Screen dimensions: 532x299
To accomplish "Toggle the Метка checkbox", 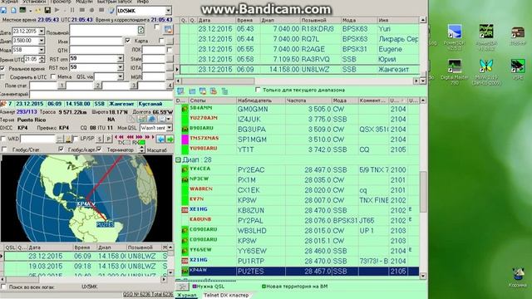I will coord(53,76).
